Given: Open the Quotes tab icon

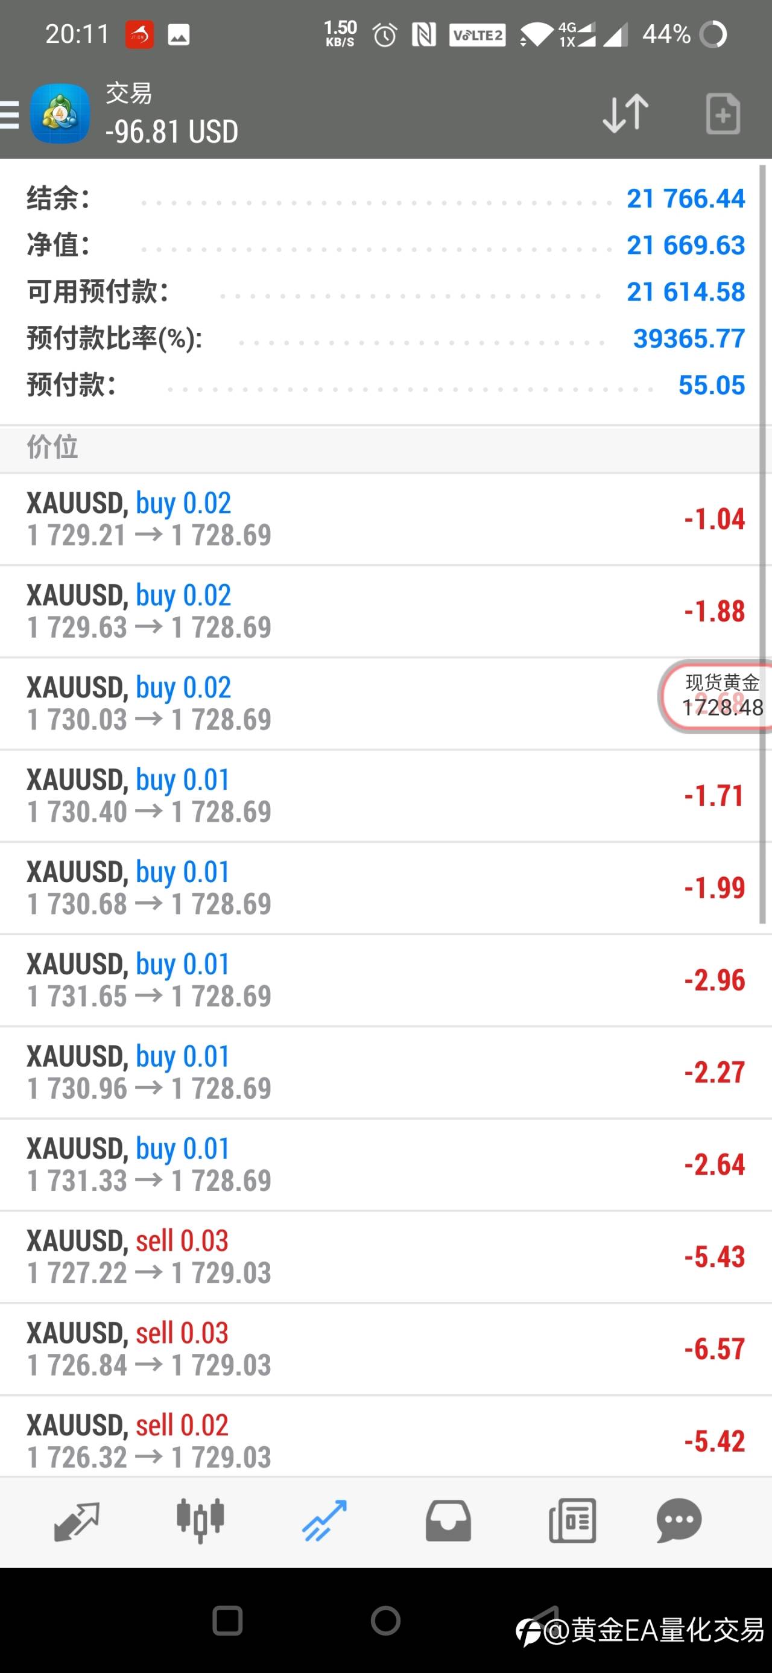Looking at the screenshot, I should [77, 1522].
